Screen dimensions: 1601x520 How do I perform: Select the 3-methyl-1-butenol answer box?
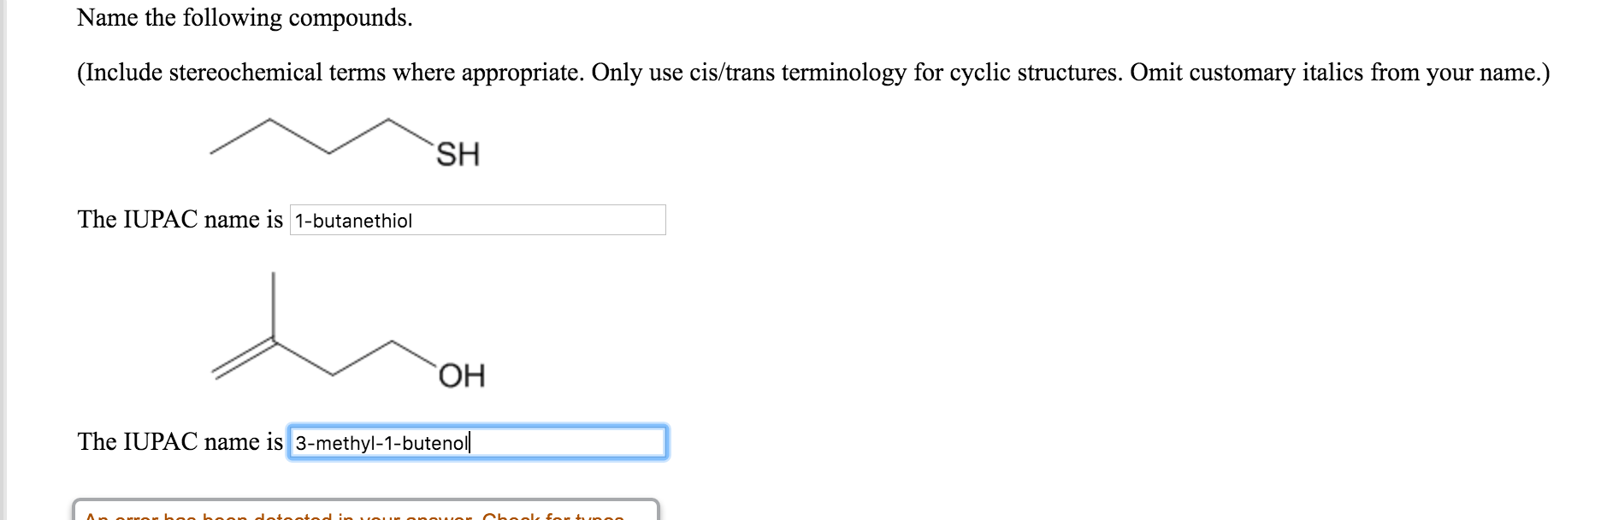pos(477,442)
